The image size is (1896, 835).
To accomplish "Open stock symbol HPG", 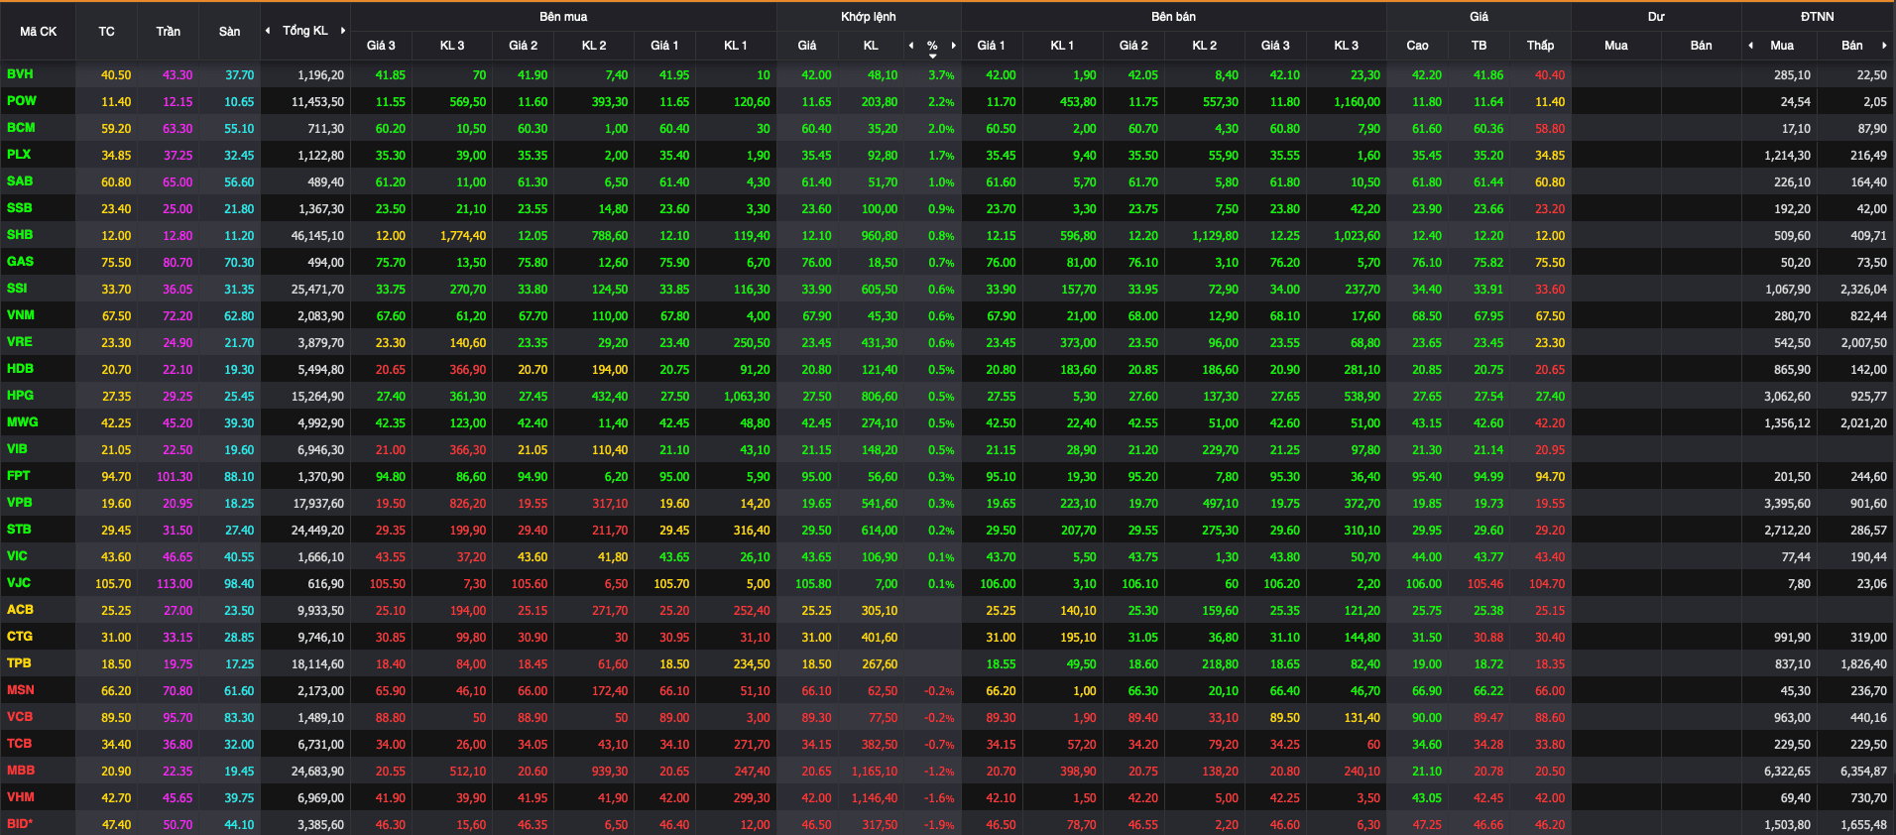I will 20,396.
